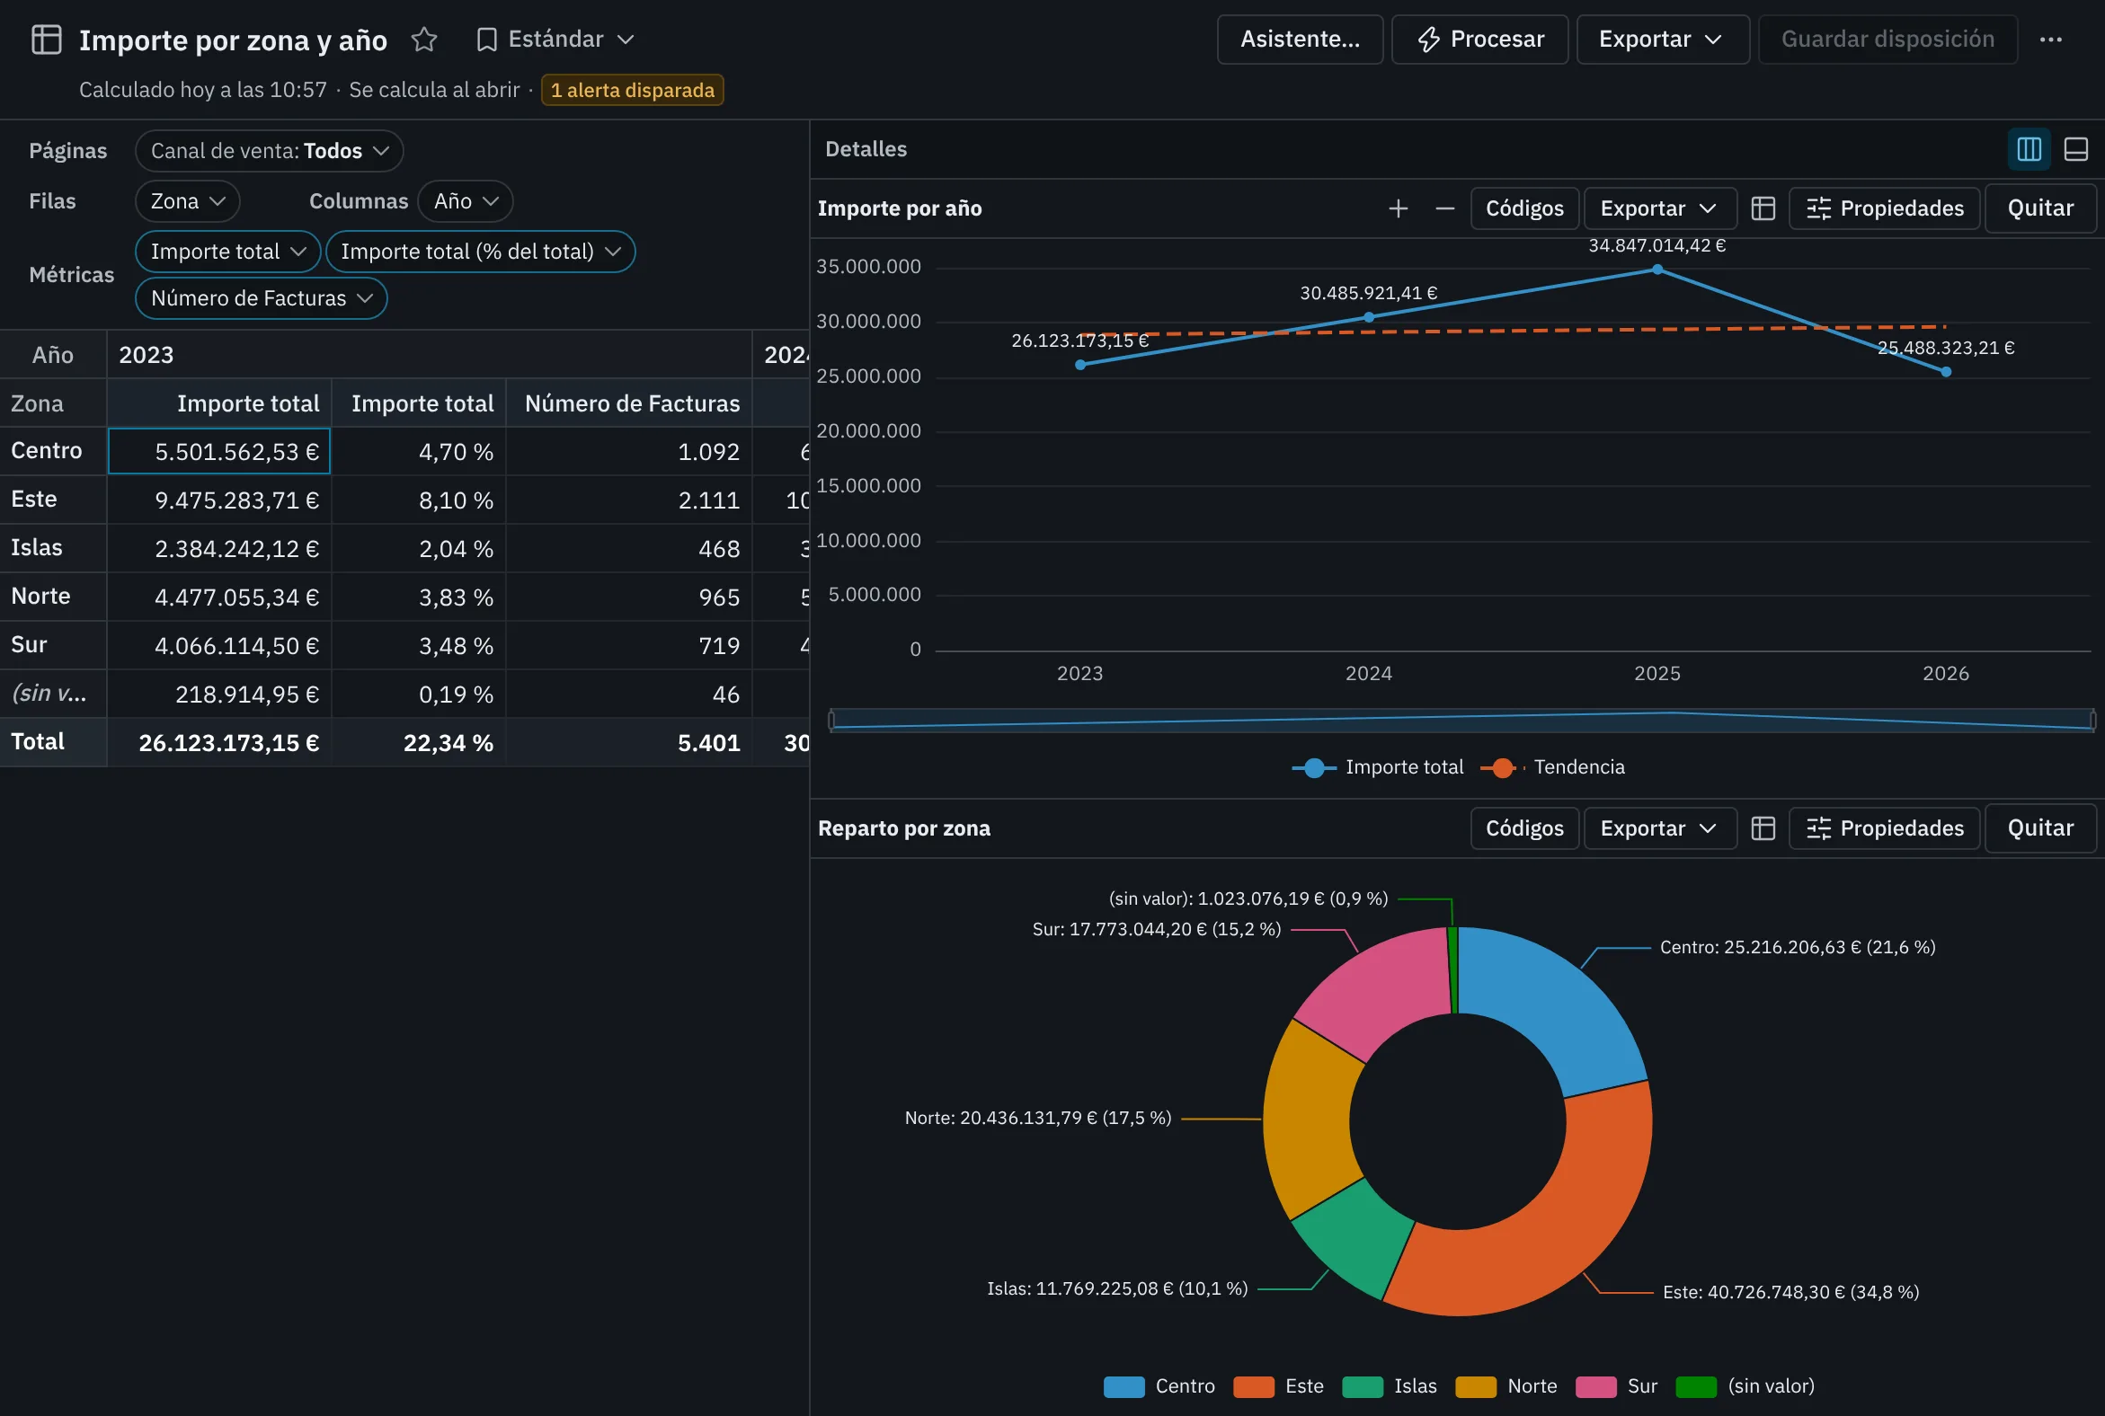Click the Centro blue legend swatch

click(1124, 1387)
